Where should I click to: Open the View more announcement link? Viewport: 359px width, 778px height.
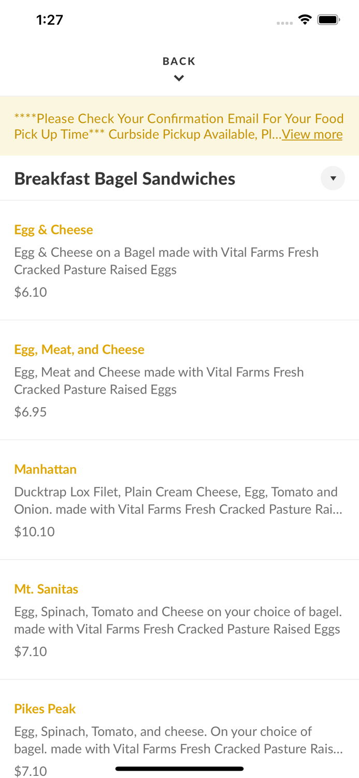[x=312, y=134]
